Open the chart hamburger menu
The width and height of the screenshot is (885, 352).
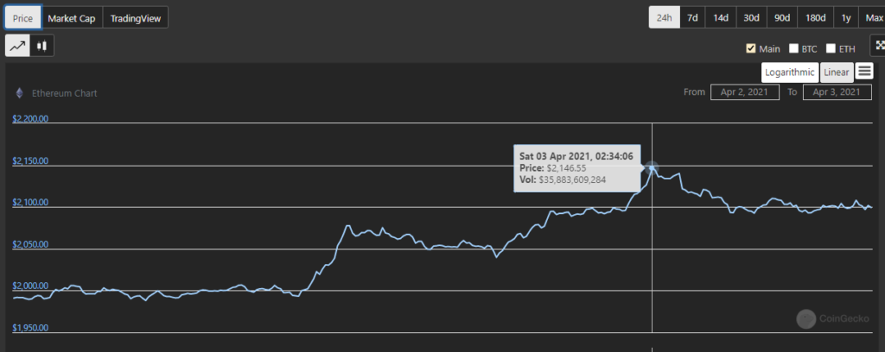click(864, 72)
